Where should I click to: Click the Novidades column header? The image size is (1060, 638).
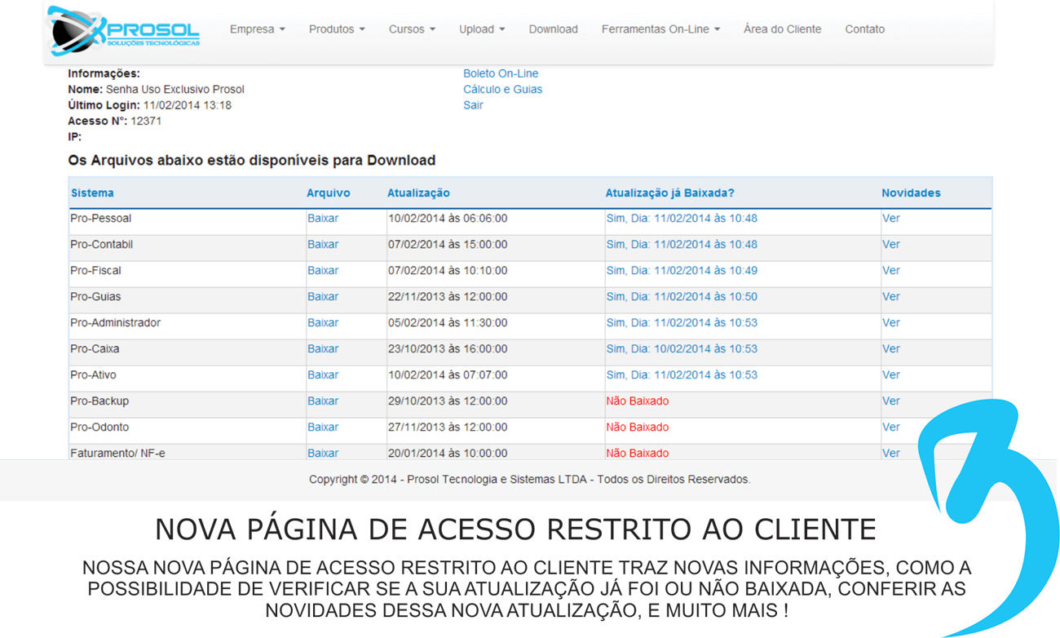tap(911, 193)
